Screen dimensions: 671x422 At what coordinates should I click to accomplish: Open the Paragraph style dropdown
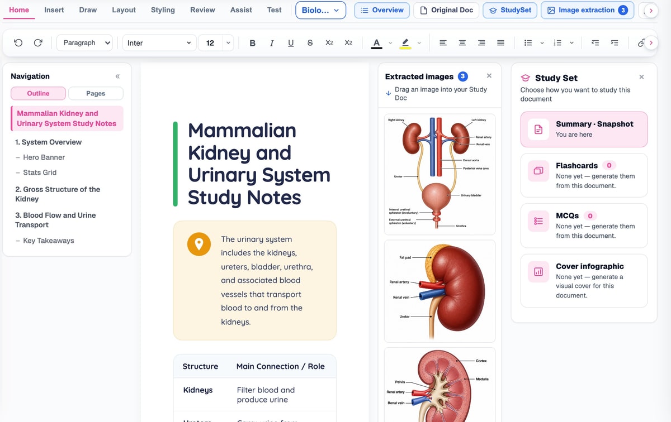(84, 43)
